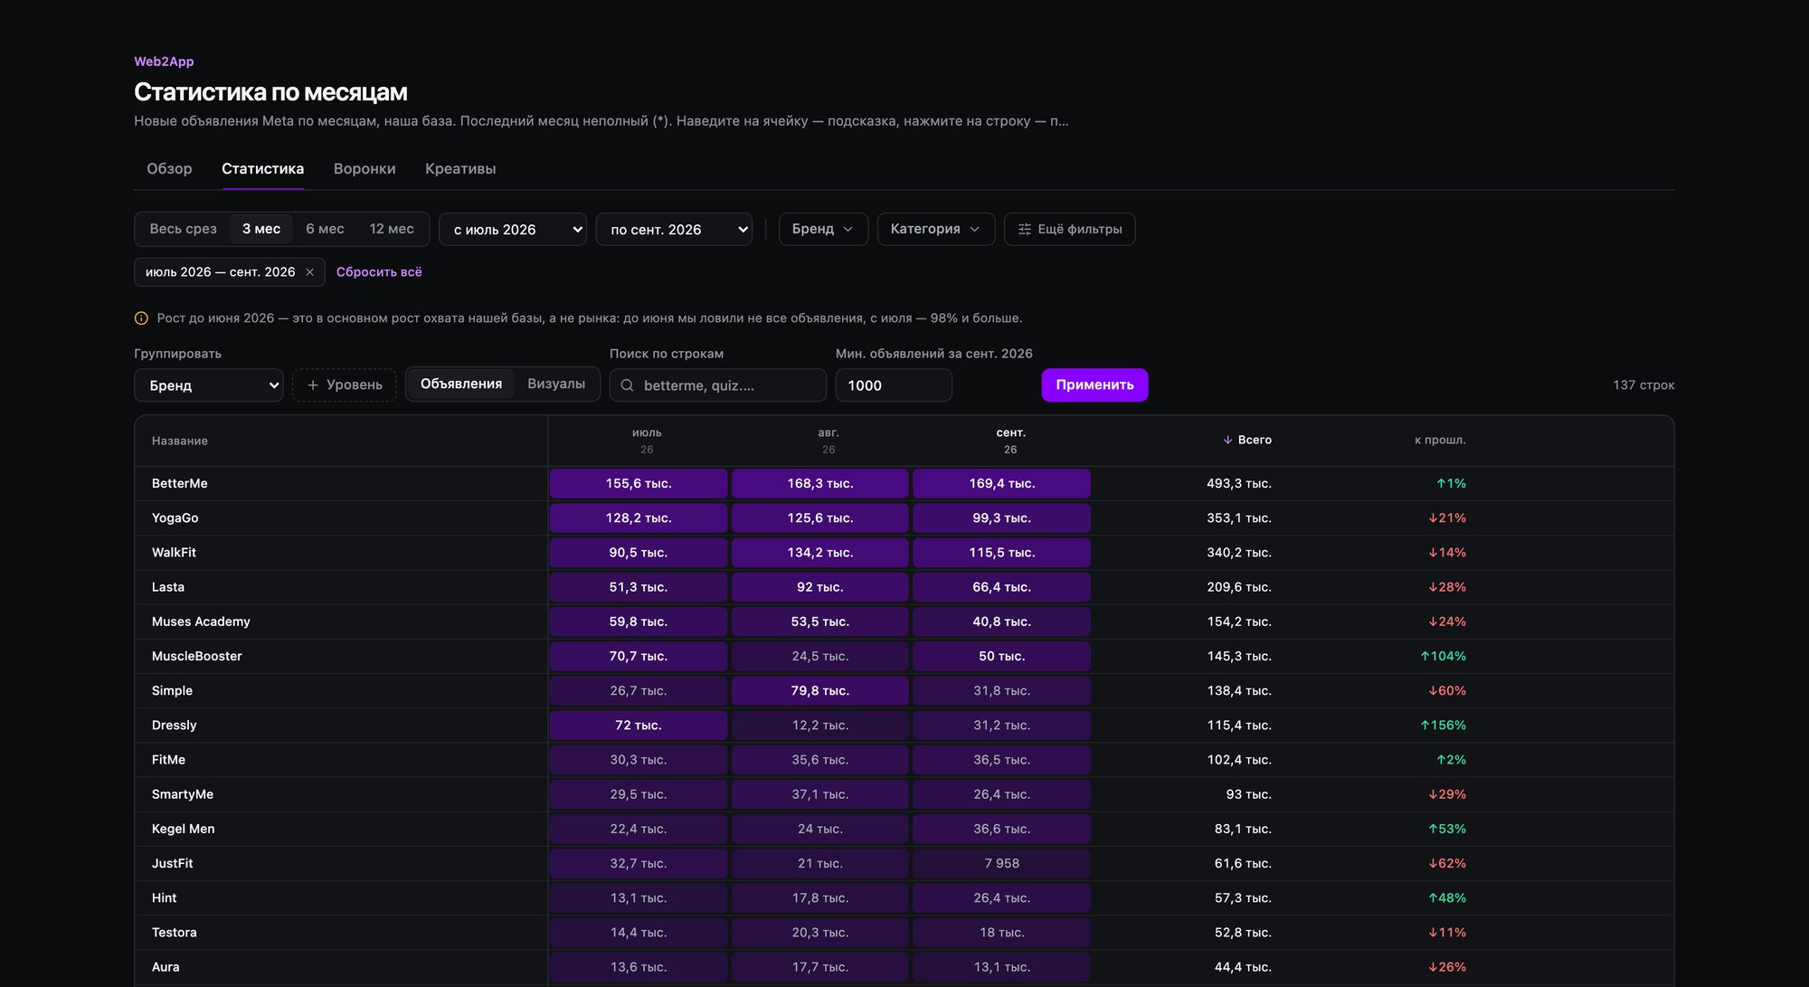Expand the Бренд filter dropdown
The width and height of the screenshot is (1809, 987).
[x=823, y=230]
